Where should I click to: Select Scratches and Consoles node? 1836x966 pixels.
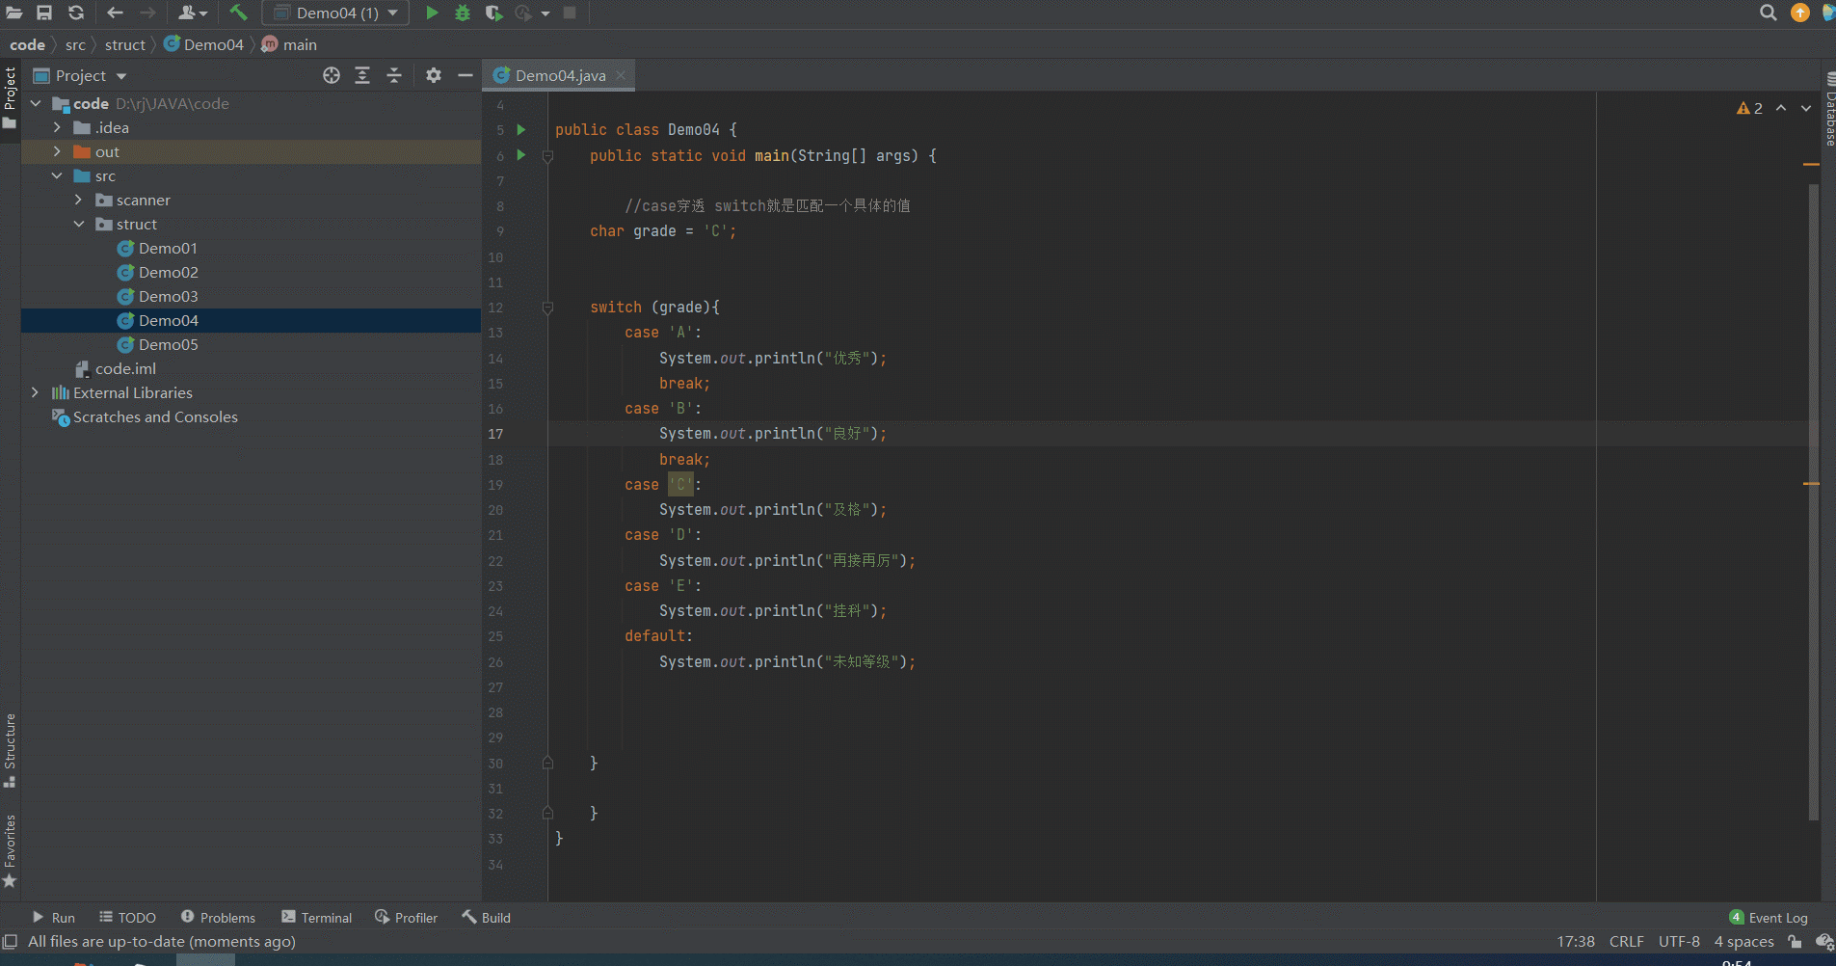155,416
